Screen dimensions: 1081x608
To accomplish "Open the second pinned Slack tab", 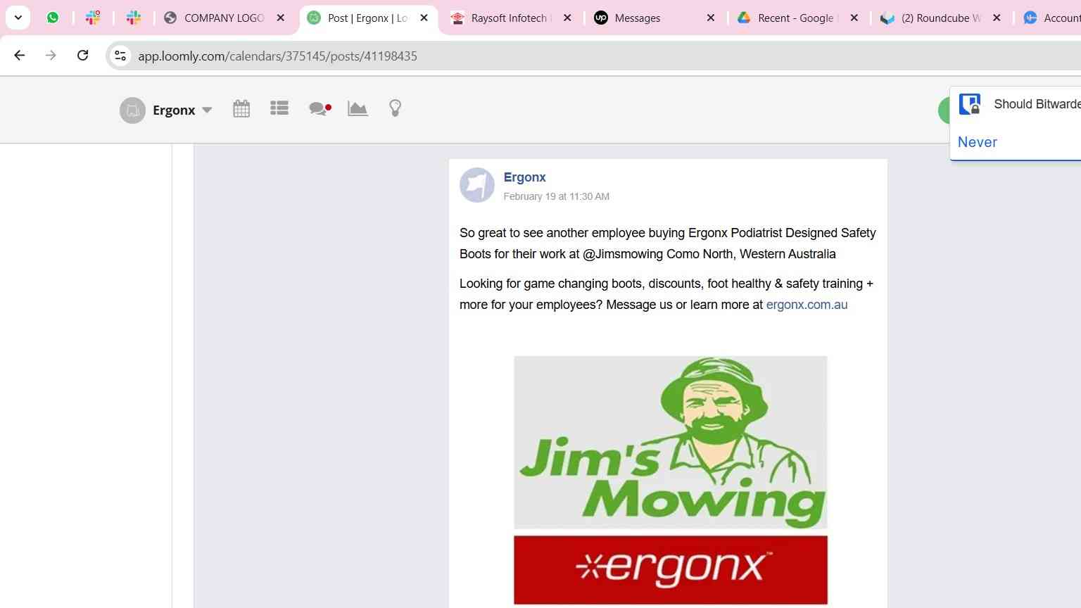I will [x=134, y=18].
